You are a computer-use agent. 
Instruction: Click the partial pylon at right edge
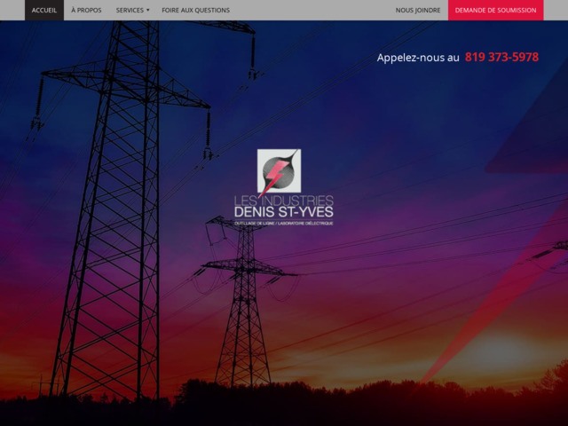(552, 248)
